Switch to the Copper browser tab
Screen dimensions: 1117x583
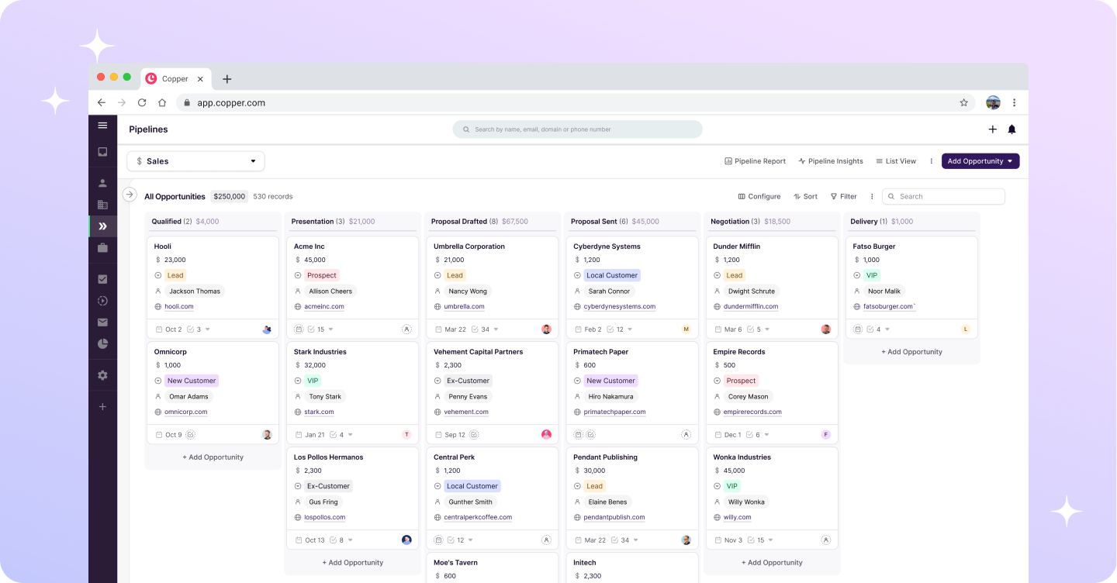176,78
